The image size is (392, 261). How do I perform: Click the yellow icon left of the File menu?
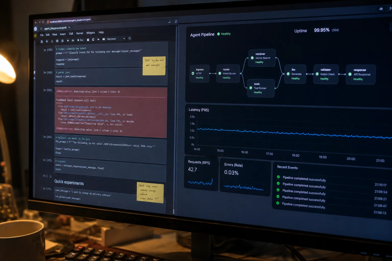coord(35,36)
